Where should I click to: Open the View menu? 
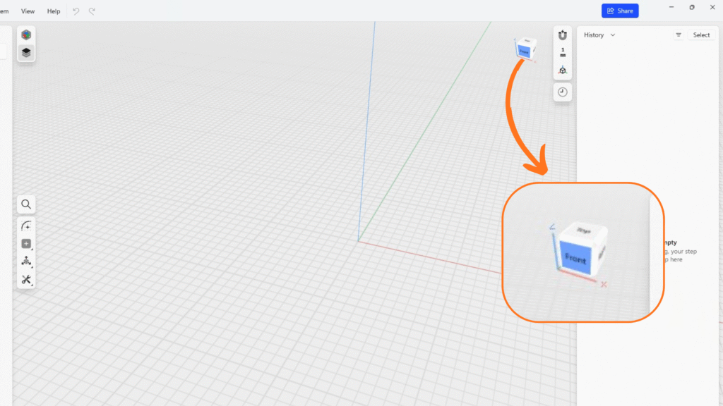tap(28, 11)
